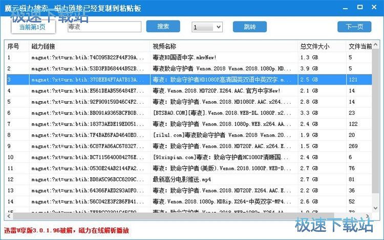Click video name 毒液BD国语中字.mkvNew!
The image size is (384, 240).
[184, 58]
